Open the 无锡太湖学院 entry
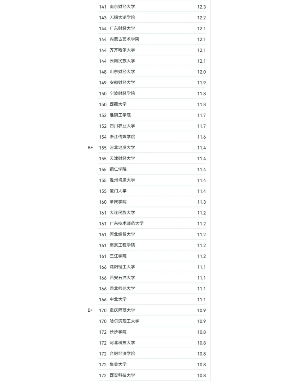Image resolution: width=287 pixels, height=382 pixels. point(122,18)
